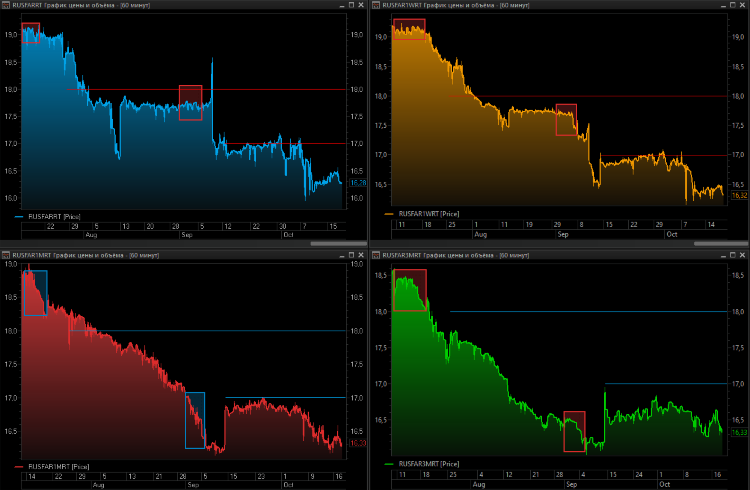This screenshot has width=750, height=490.
Task: Click the horizontal scrollbar under RUSFAR1WRT chart
Action: 720,243
